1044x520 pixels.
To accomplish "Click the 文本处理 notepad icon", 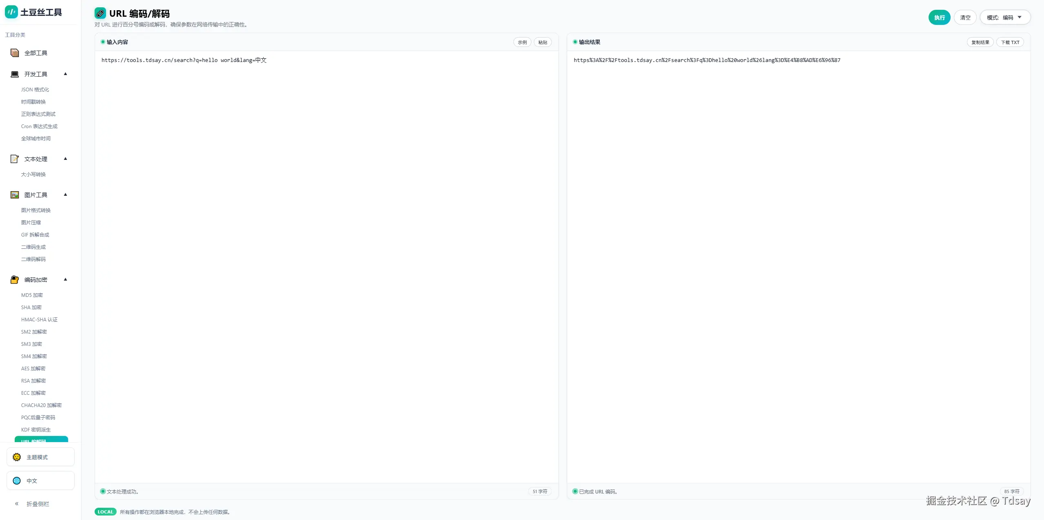I will (15, 159).
